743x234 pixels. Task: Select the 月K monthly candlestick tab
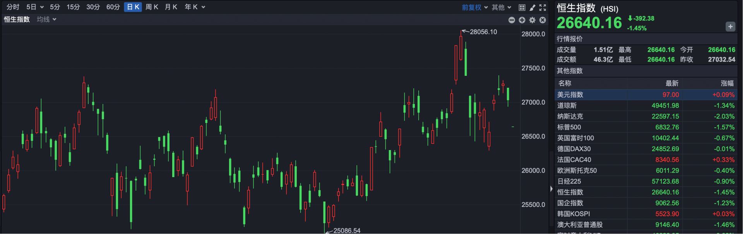point(171,7)
